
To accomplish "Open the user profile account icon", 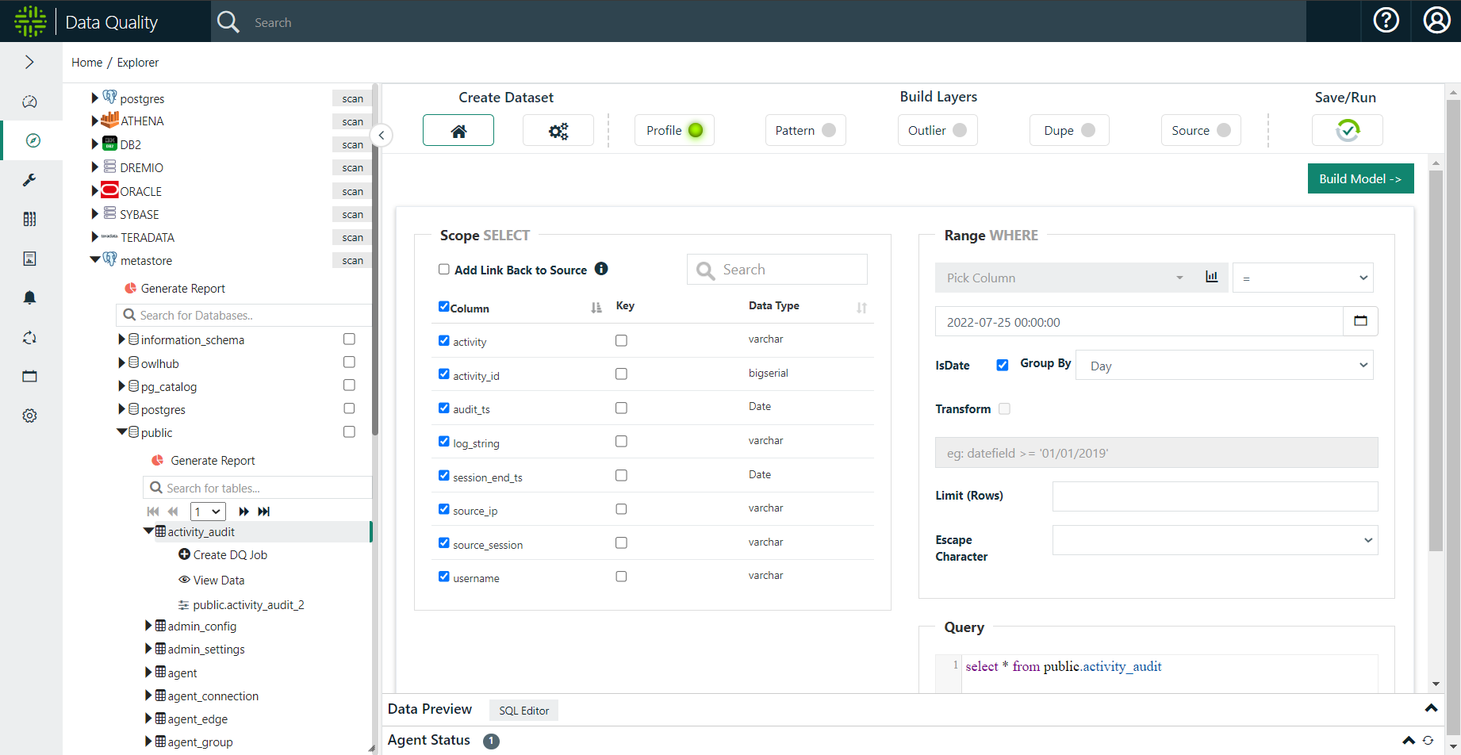I will click(x=1436, y=21).
